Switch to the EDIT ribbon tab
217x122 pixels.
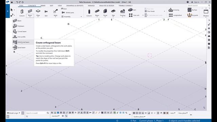[52, 6]
